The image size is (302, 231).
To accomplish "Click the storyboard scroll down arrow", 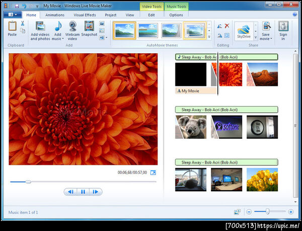I will pyautogui.click(x=295, y=202).
